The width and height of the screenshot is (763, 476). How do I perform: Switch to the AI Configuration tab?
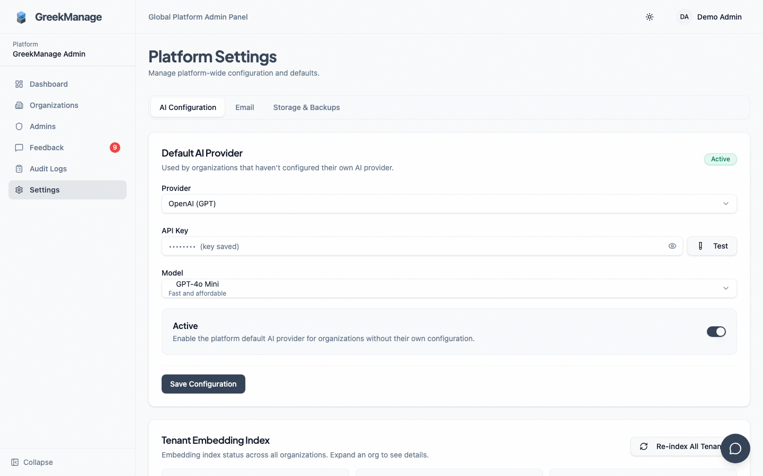click(188, 107)
